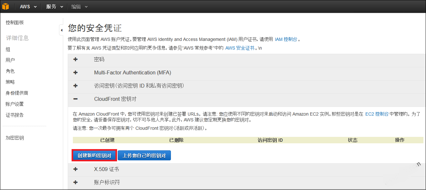Open the 编辑 edit dropdown
Viewport: 426px width, 190px height.
[x=79, y=7]
